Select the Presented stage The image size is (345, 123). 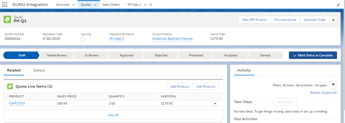pyautogui.click(x=196, y=55)
